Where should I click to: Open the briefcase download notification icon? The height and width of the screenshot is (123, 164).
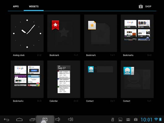136,119
